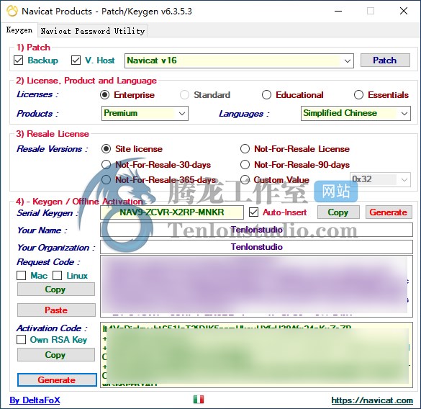Click the Patch button
The width and height of the screenshot is (421, 409).
(385, 60)
